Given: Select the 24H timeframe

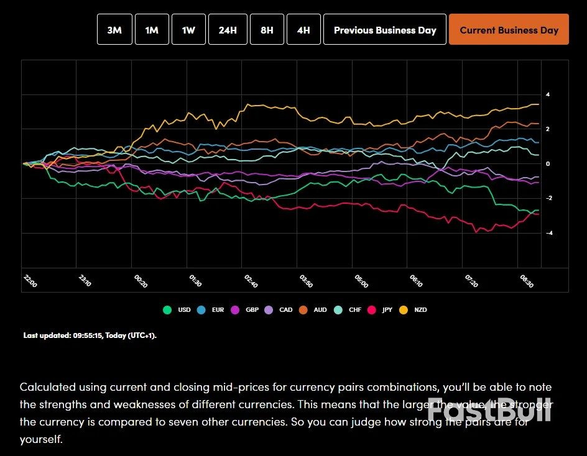Looking at the screenshot, I should tap(228, 29).
